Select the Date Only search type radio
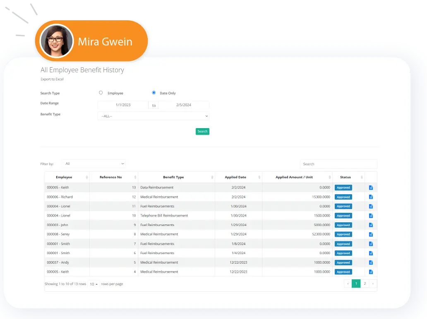 click(154, 93)
